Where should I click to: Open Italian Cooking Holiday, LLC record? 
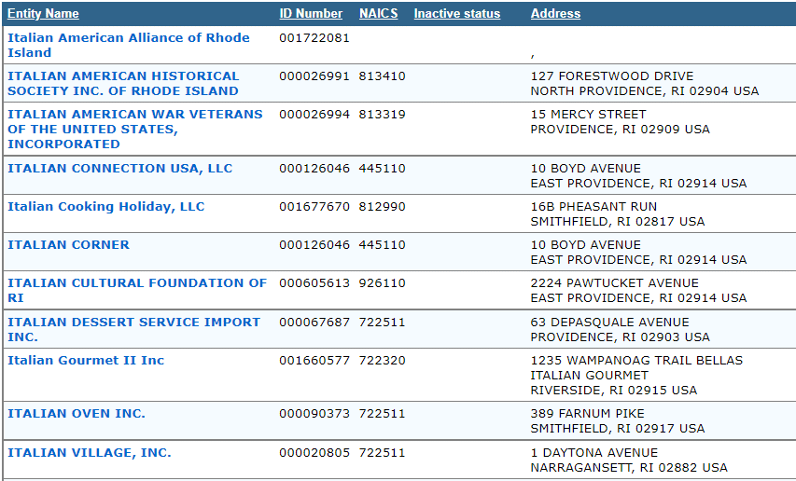point(106,206)
